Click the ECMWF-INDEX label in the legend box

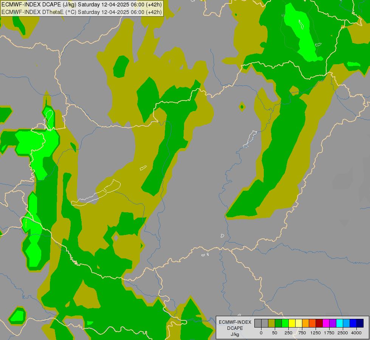(x=235, y=322)
